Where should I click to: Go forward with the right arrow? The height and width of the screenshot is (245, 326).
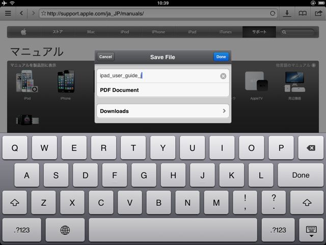coord(33,13)
